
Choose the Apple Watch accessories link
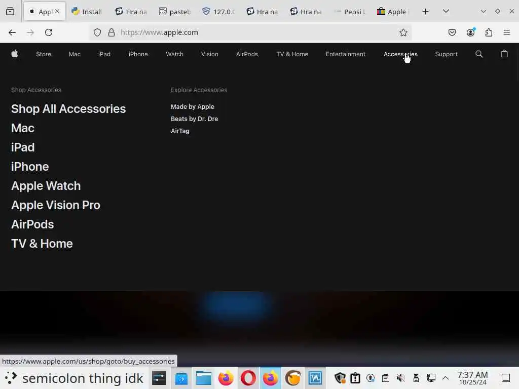click(46, 186)
